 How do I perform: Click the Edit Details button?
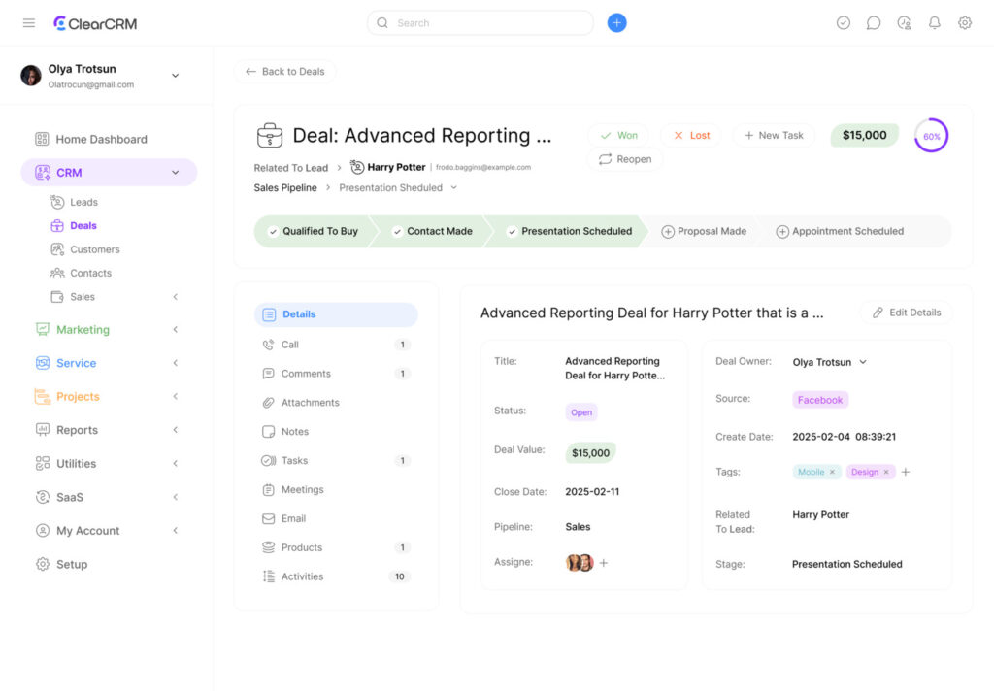(906, 313)
